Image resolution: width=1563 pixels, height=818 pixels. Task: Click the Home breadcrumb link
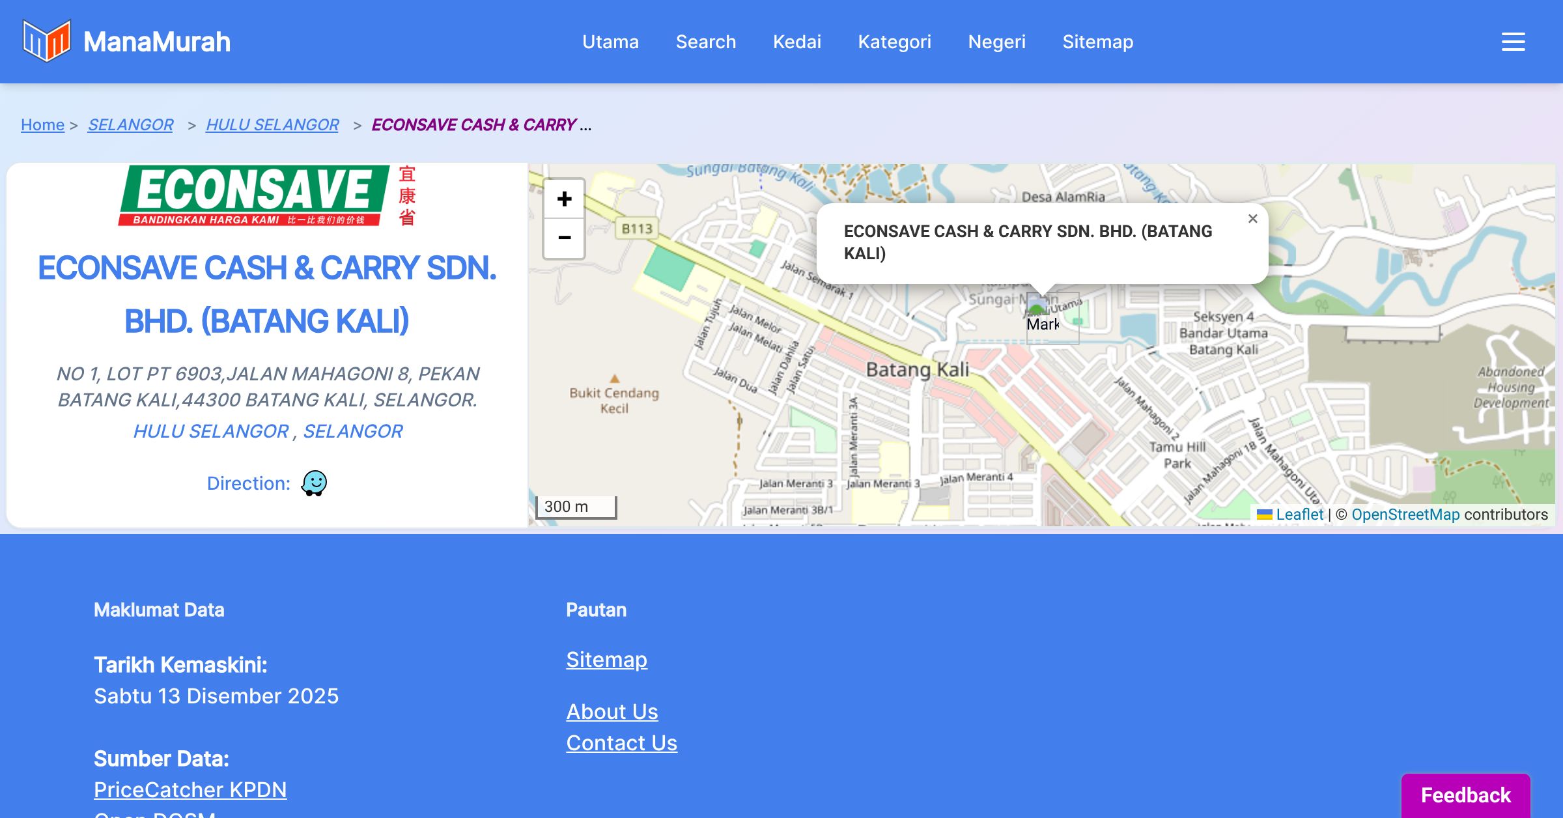tap(42, 124)
